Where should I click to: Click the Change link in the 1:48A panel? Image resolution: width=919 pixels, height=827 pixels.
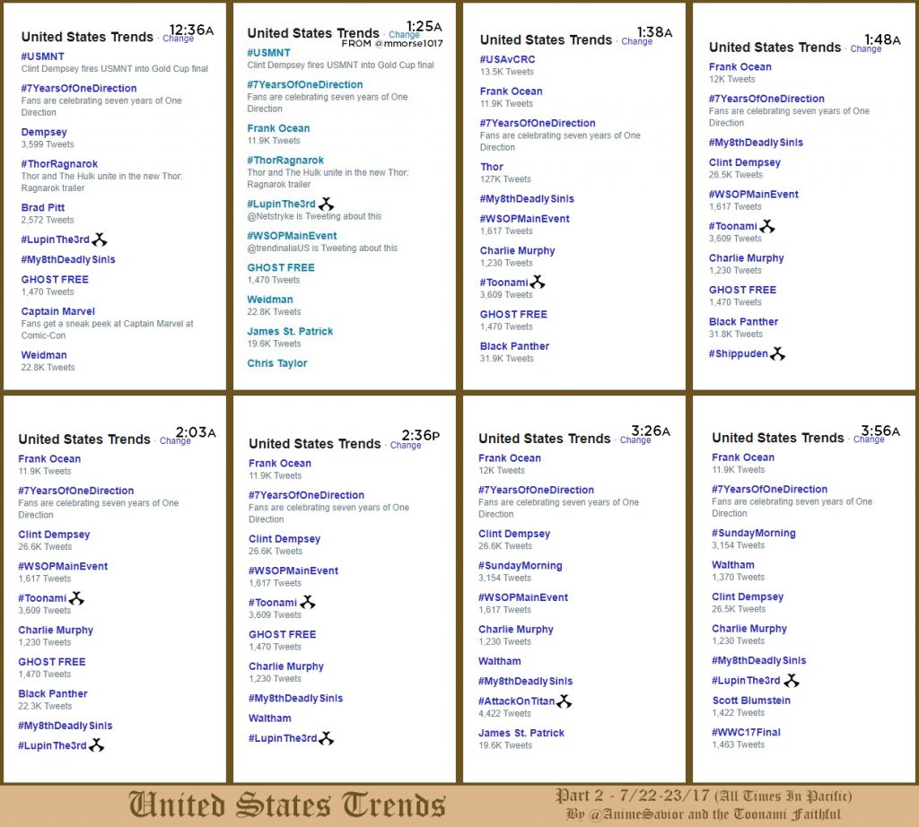pos(866,49)
